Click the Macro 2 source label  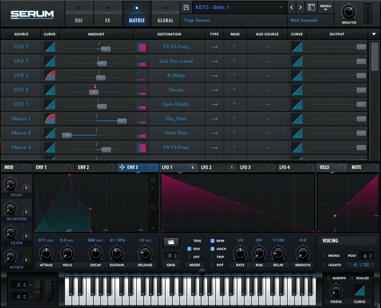click(21, 133)
